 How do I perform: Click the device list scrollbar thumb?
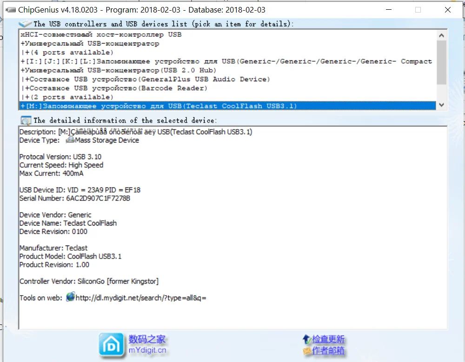441,63
